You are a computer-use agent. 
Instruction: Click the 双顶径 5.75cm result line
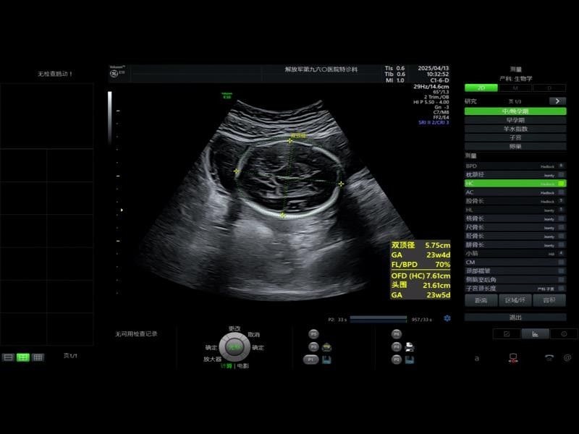pyautogui.click(x=420, y=245)
